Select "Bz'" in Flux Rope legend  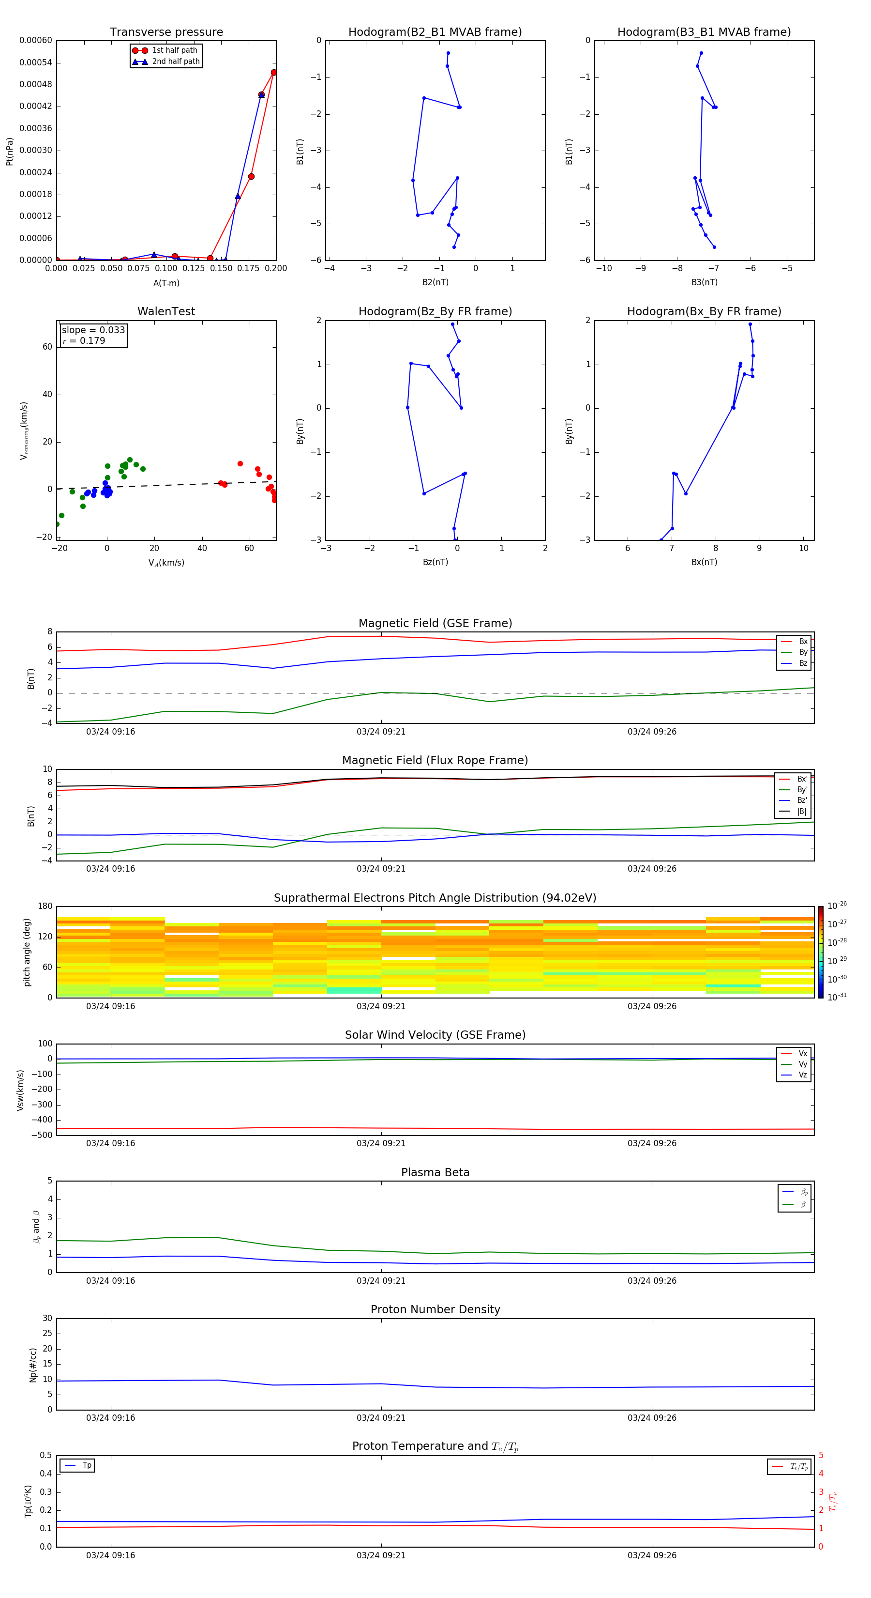tap(794, 800)
